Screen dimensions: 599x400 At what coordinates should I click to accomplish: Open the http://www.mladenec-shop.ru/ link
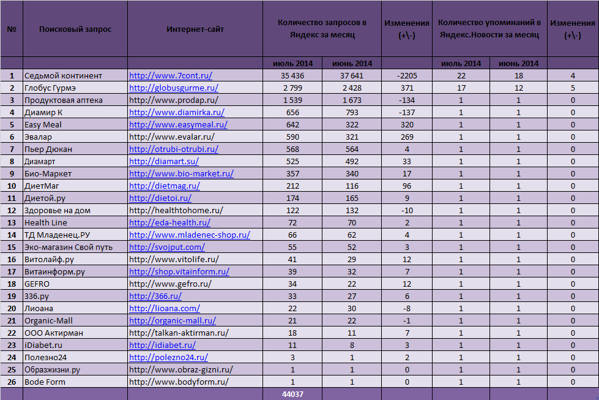pyautogui.click(x=190, y=235)
